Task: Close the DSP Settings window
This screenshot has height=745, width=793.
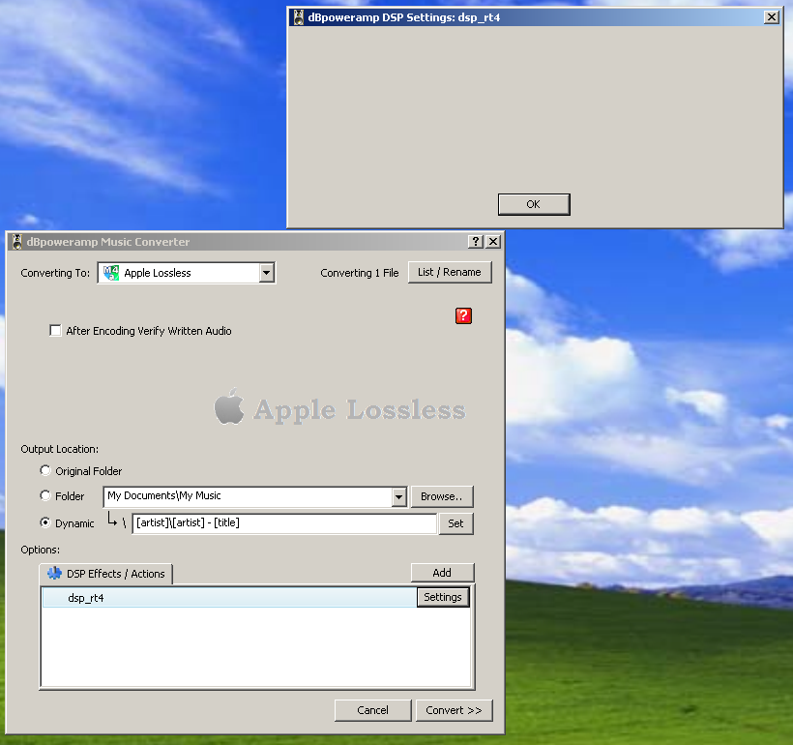Action: pos(772,17)
